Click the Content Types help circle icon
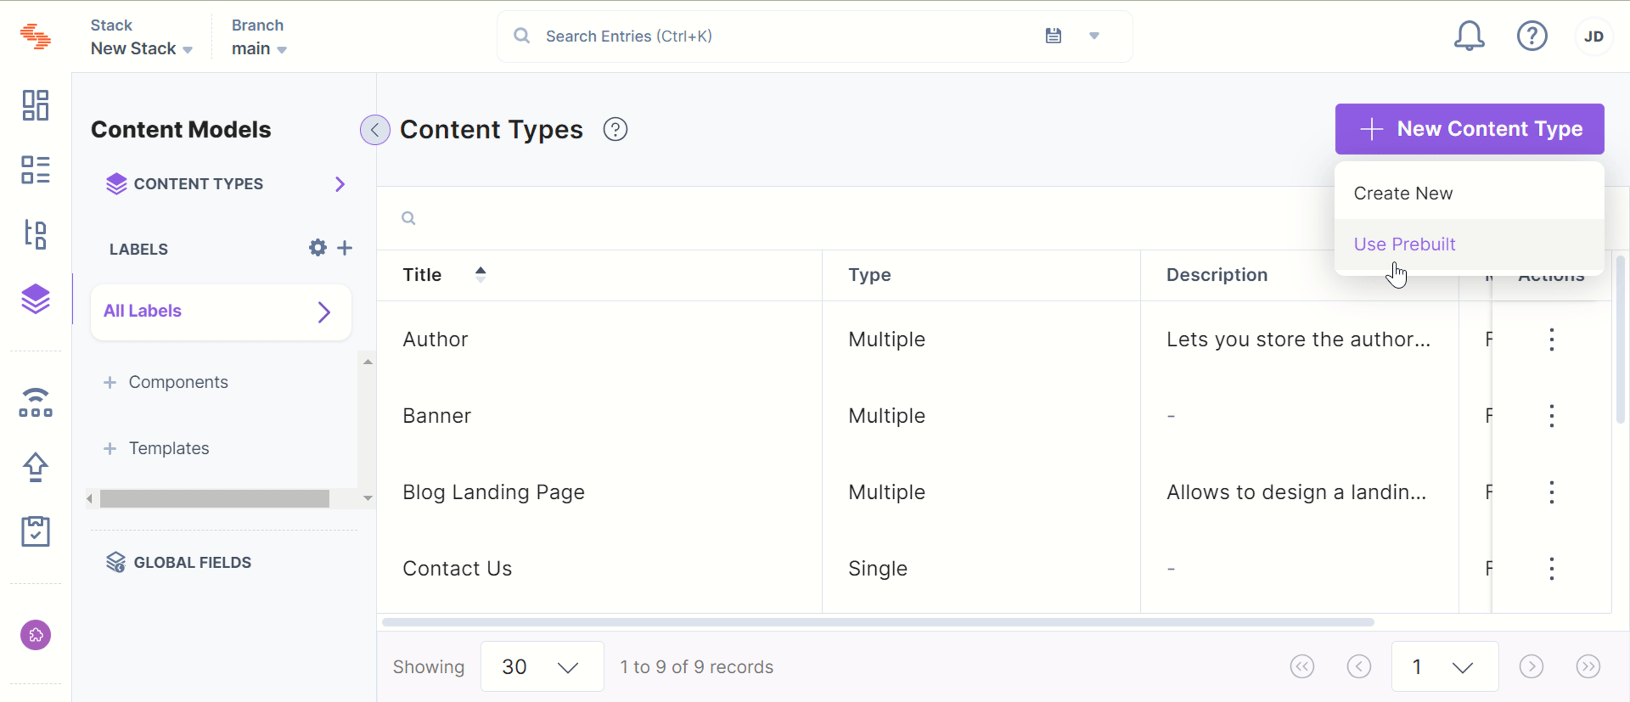 coord(615,129)
